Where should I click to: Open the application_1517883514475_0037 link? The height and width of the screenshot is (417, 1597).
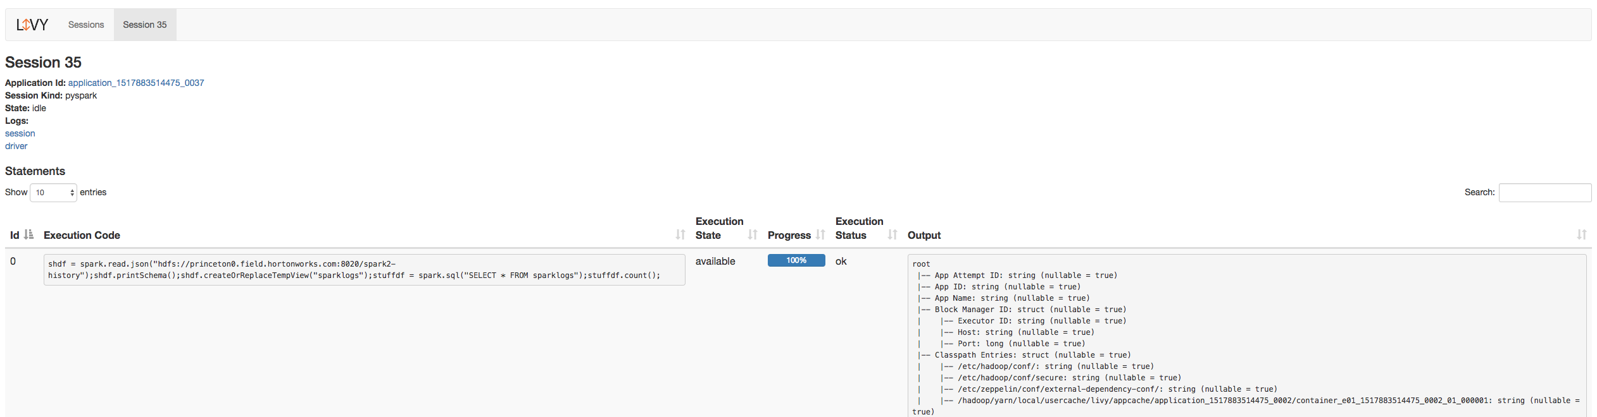click(136, 83)
